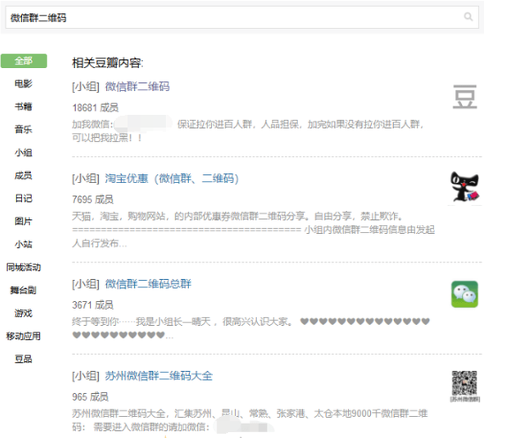Open 同城活动 category
The height and width of the screenshot is (438, 530).
click(x=23, y=268)
